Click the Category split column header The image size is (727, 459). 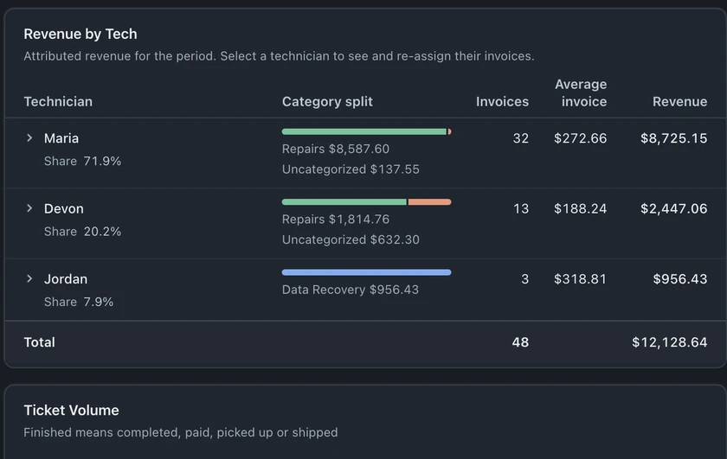(327, 101)
